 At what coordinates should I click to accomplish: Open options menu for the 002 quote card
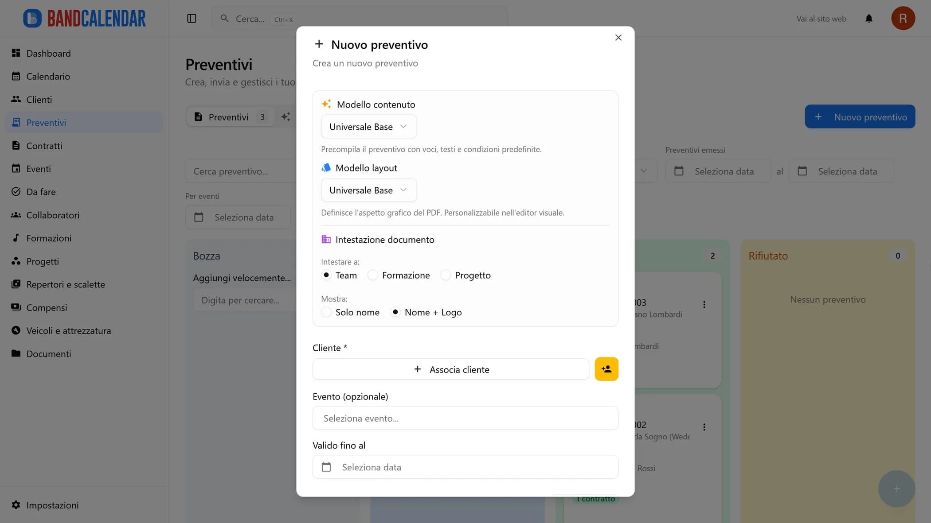pyautogui.click(x=704, y=427)
